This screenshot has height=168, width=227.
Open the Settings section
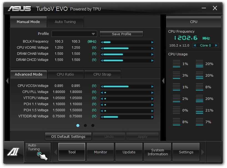click(x=186, y=152)
